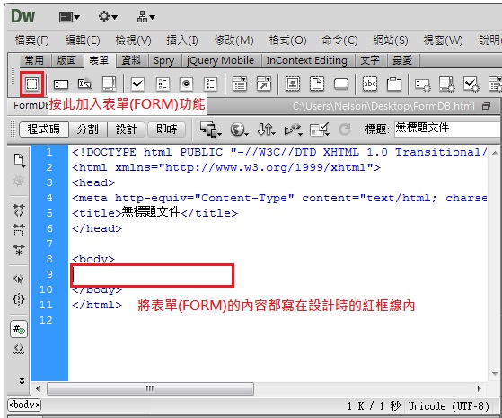502x418 pixels.
Task: Open the 插入(I) menu
Action: tap(182, 40)
